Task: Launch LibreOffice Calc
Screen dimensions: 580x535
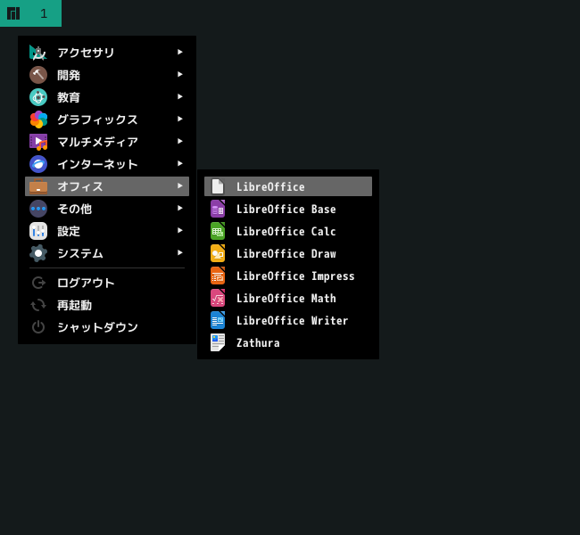Action: [x=288, y=231]
